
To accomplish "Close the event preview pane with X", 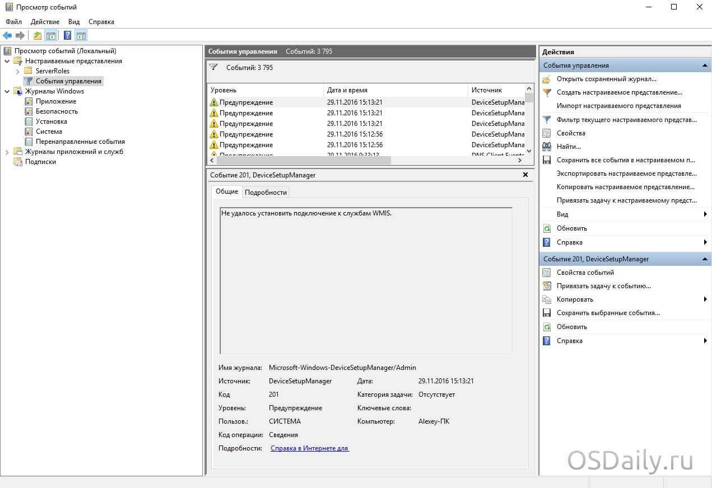I will (525, 175).
